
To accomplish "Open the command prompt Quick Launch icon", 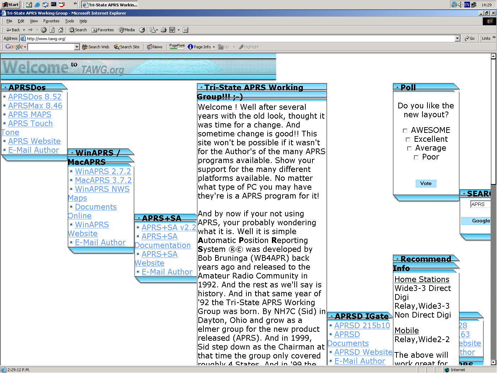I will coord(54,5).
